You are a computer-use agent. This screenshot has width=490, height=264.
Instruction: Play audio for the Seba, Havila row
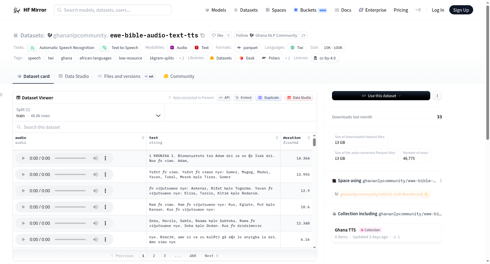(x=23, y=223)
